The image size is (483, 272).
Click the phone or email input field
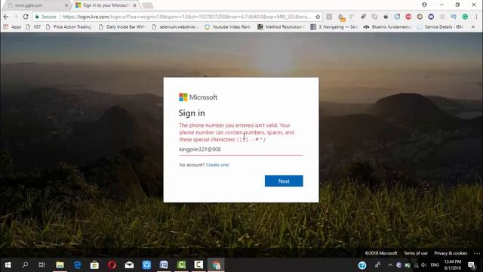click(241, 150)
